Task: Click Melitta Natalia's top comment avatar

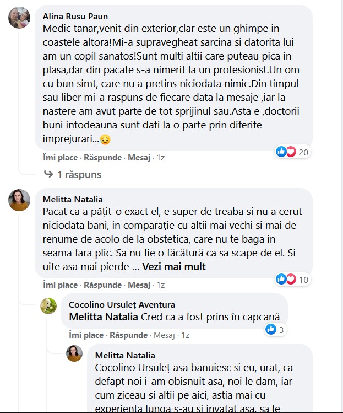Action: [19, 201]
